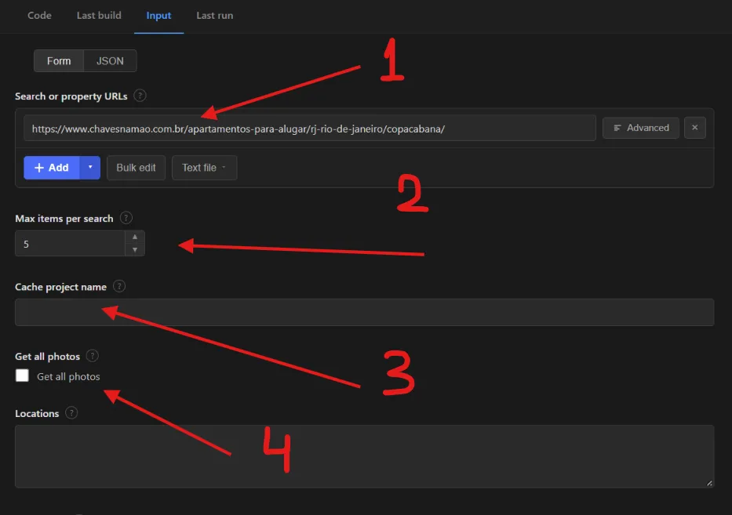Decrease Max items per search value
732x515 pixels.
(135, 250)
